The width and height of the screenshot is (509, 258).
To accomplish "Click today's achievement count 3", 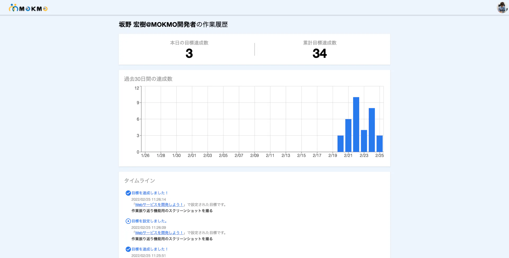I will tap(189, 54).
